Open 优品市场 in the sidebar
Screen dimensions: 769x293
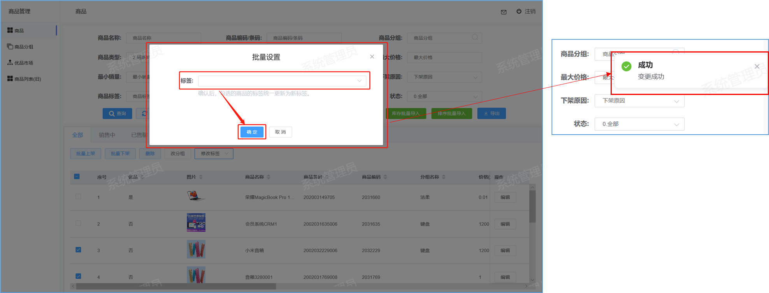pyautogui.click(x=23, y=63)
